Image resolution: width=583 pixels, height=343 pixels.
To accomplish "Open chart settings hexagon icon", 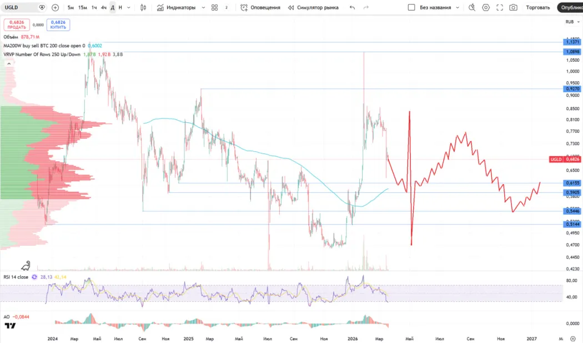I will pos(486,8).
